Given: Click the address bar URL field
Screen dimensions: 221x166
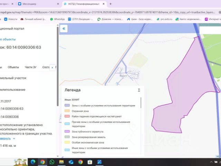Looking at the screenshot, I should 108,12.
